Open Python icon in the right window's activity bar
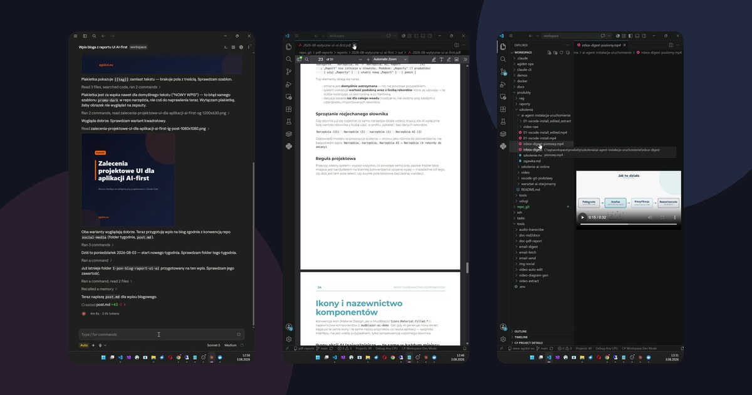The width and height of the screenshot is (752, 395). click(503, 146)
